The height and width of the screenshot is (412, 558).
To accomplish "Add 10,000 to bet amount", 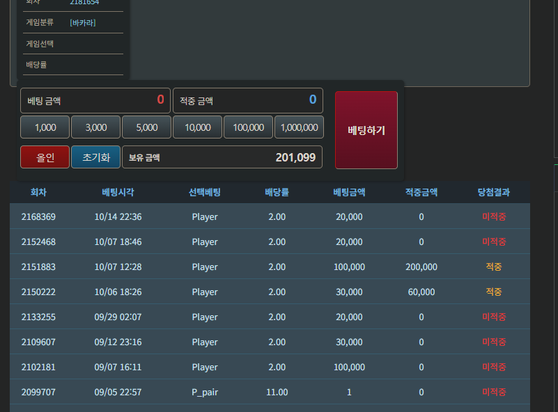I will coord(198,127).
